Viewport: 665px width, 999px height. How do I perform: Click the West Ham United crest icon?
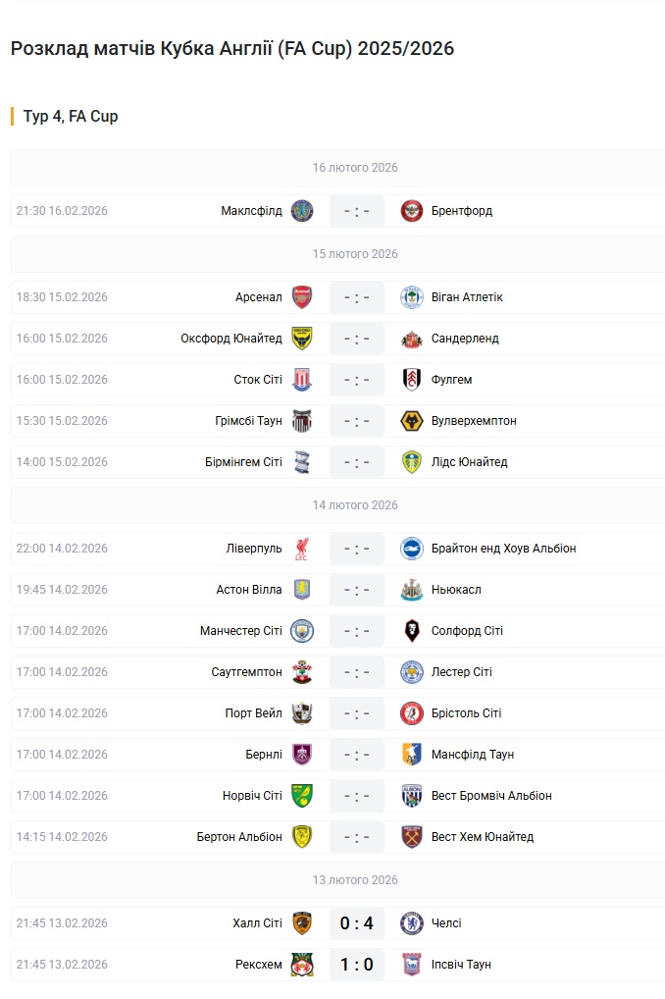pyautogui.click(x=412, y=837)
